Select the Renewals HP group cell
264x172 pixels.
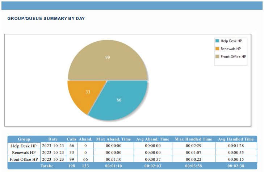24,152
